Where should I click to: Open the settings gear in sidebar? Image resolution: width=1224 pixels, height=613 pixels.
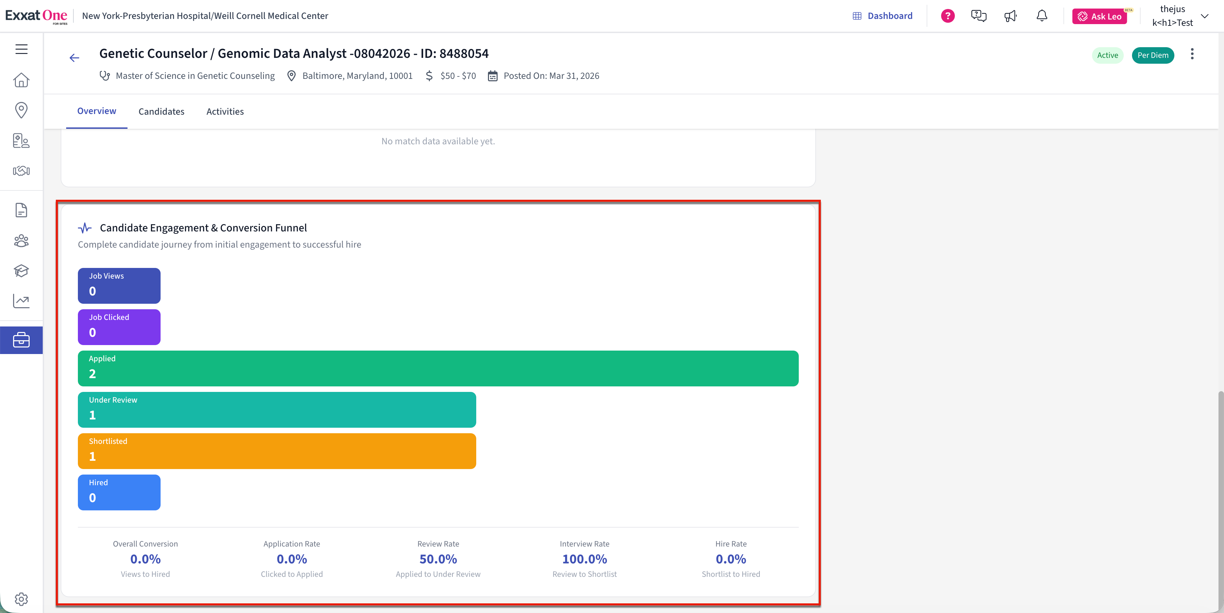pyautogui.click(x=21, y=599)
